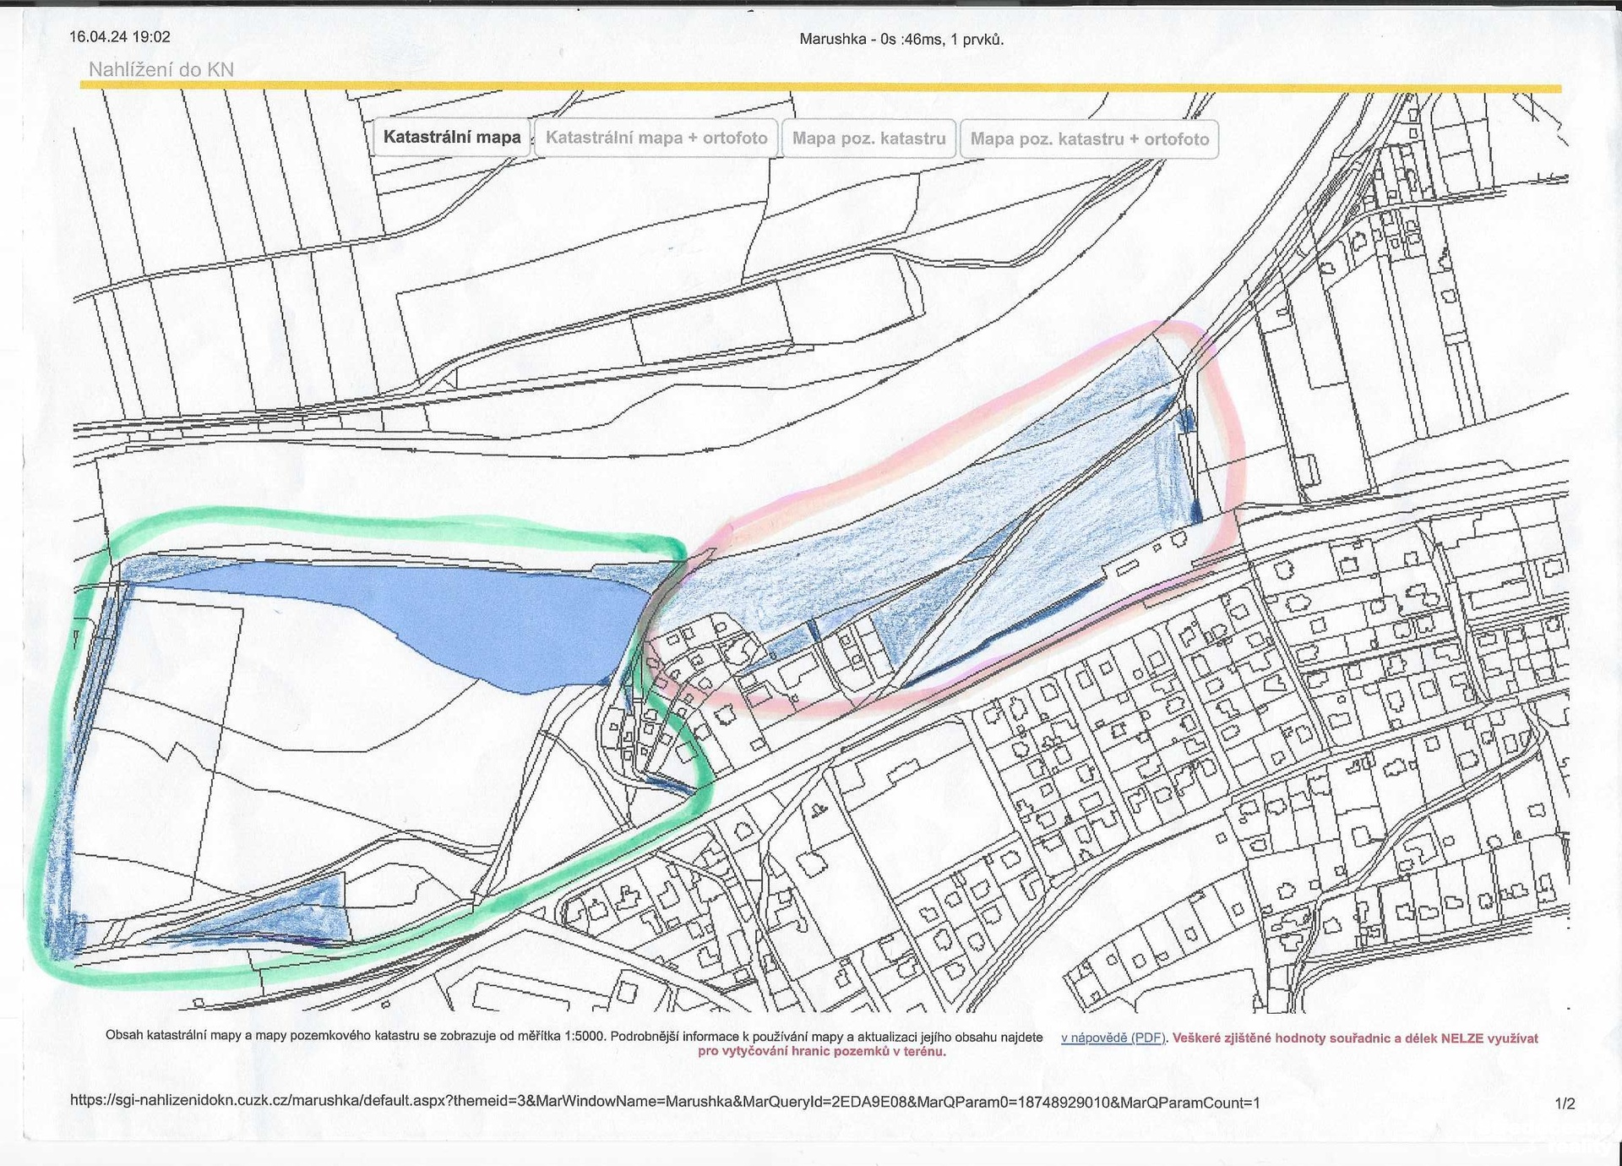Click the Nahlížení do KN header title
Screen dimensions: 1622x1166
tap(161, 69)
